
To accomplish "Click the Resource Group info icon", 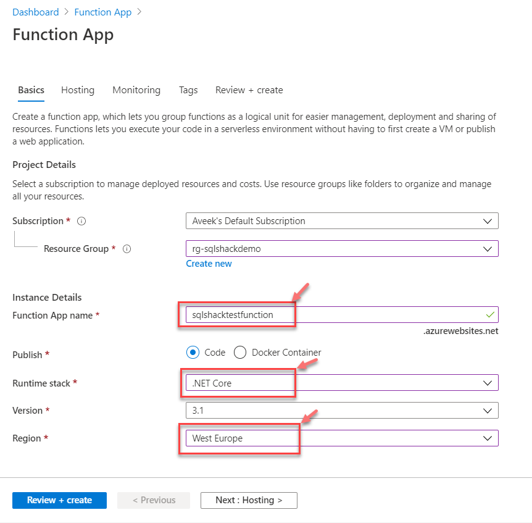I will tap(127, 249).
